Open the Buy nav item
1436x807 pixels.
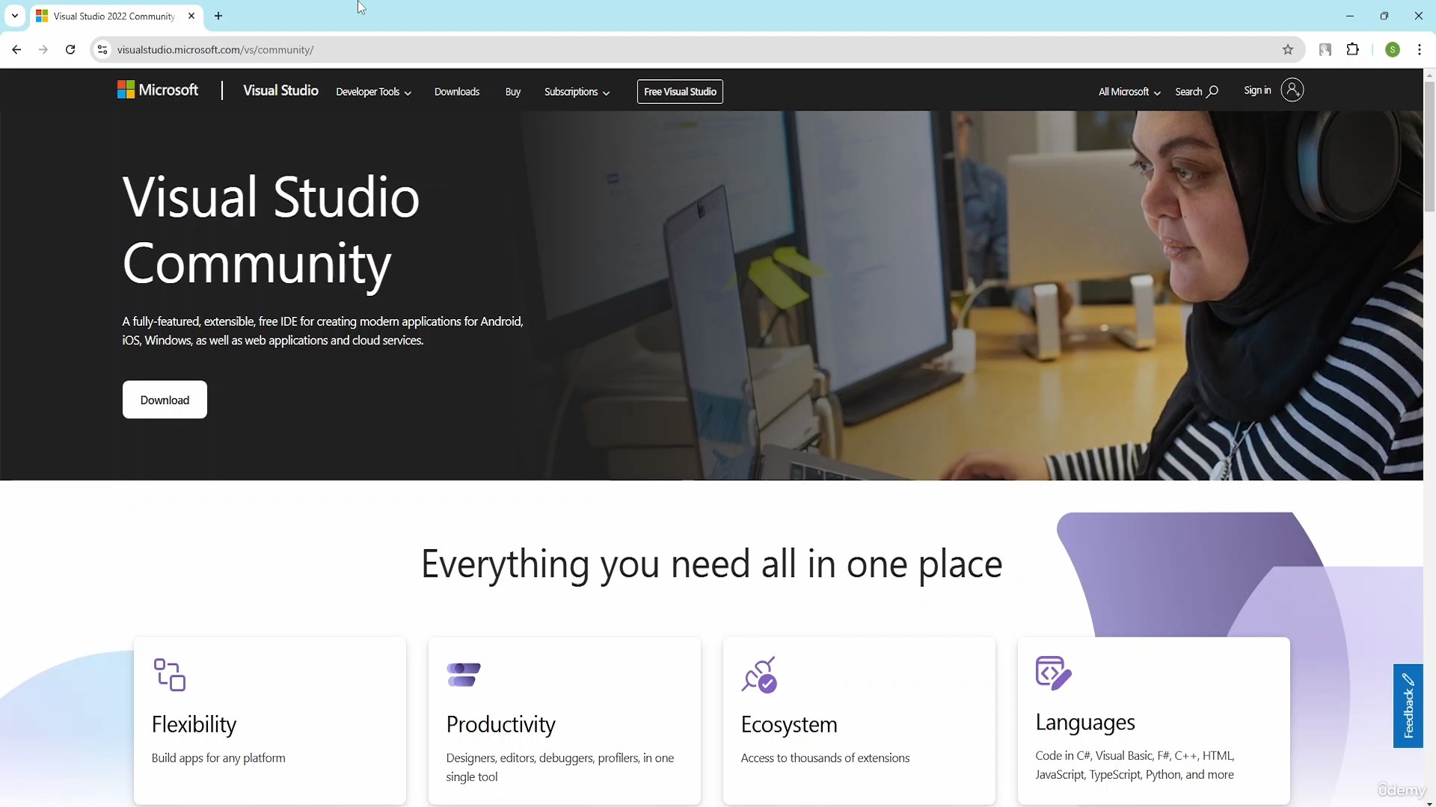coord(513,92)
